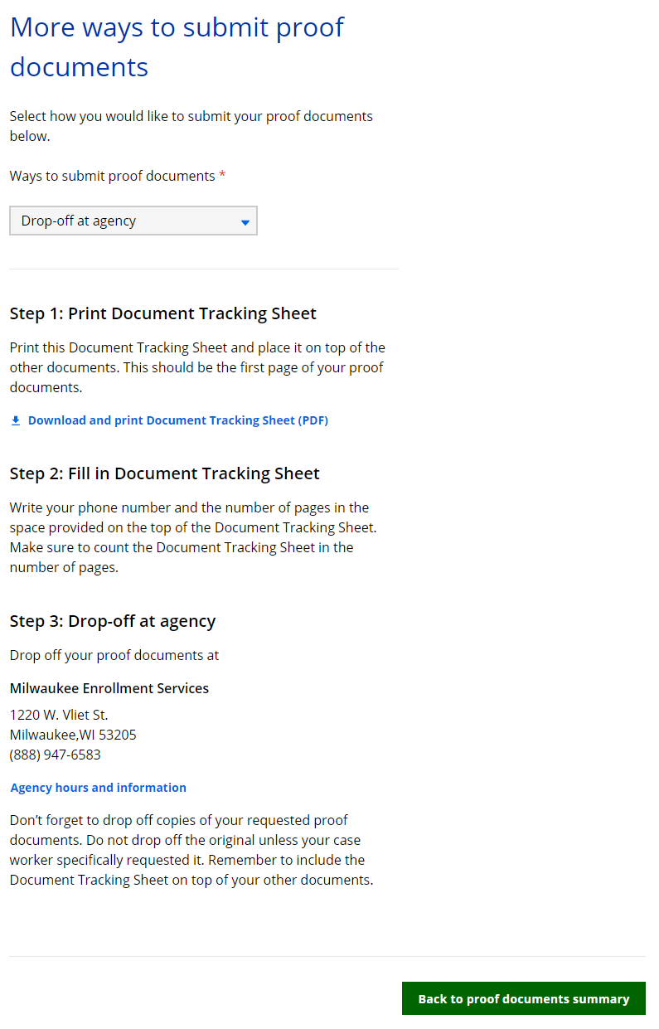The image size is (659, 1029).
Task: Click the Step 1 printing instructions paragraph
Action: [x=196, y=367]
